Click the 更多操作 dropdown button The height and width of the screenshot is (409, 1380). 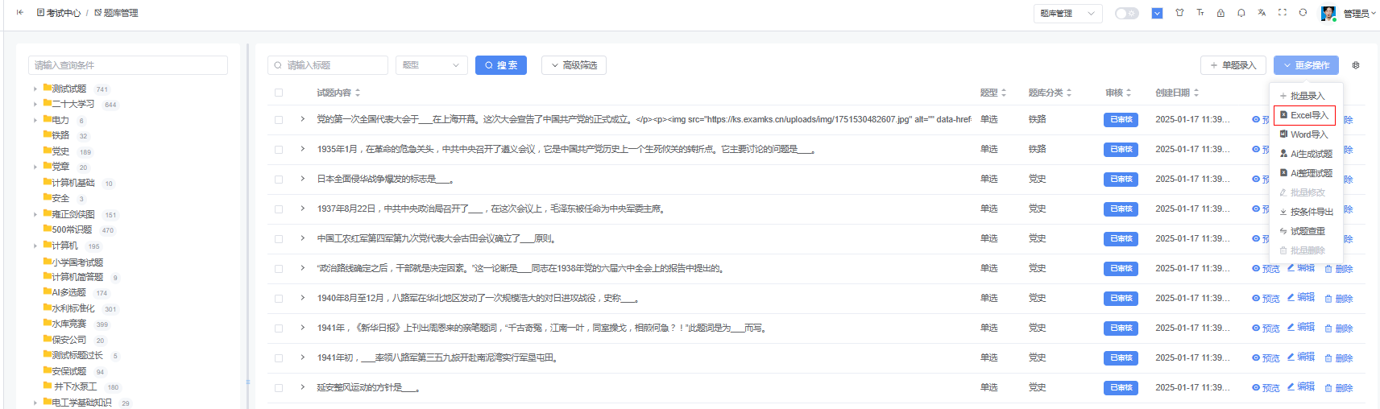click(1306, 65)
